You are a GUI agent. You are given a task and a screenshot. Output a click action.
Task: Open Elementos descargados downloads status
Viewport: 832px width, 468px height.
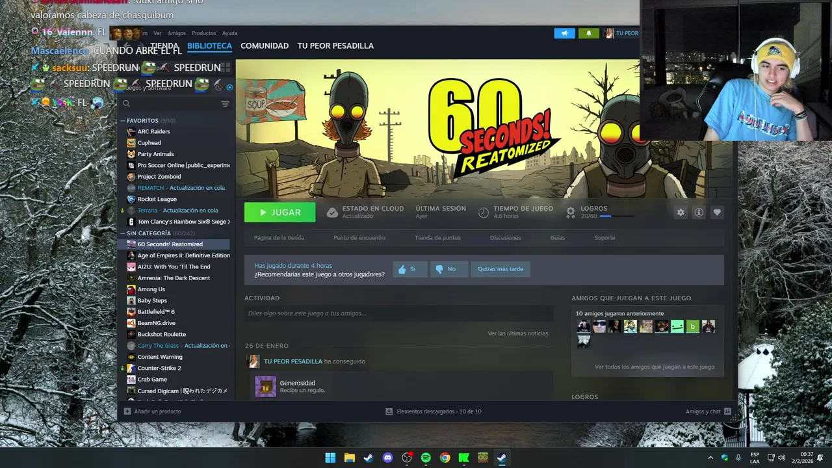(x=434, y=411)
